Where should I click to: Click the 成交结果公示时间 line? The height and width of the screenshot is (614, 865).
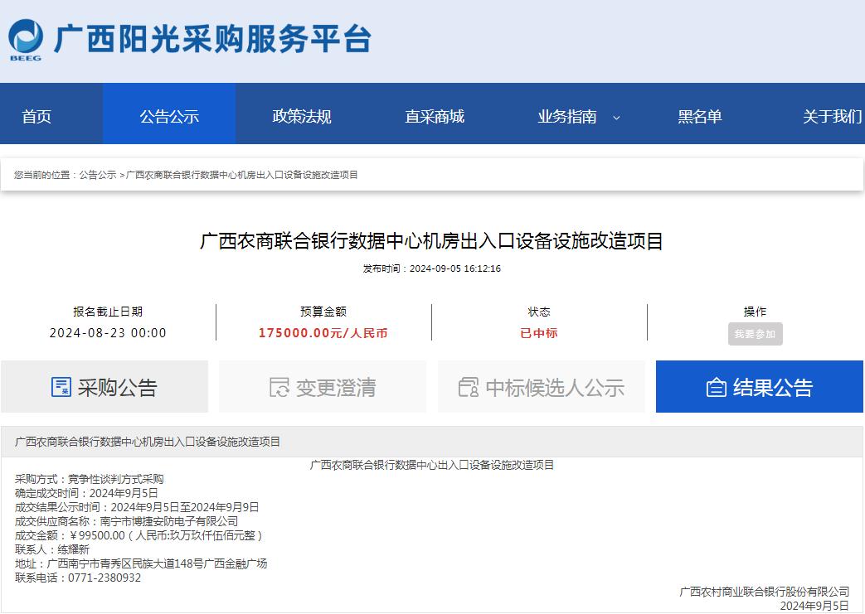(137, 507)
